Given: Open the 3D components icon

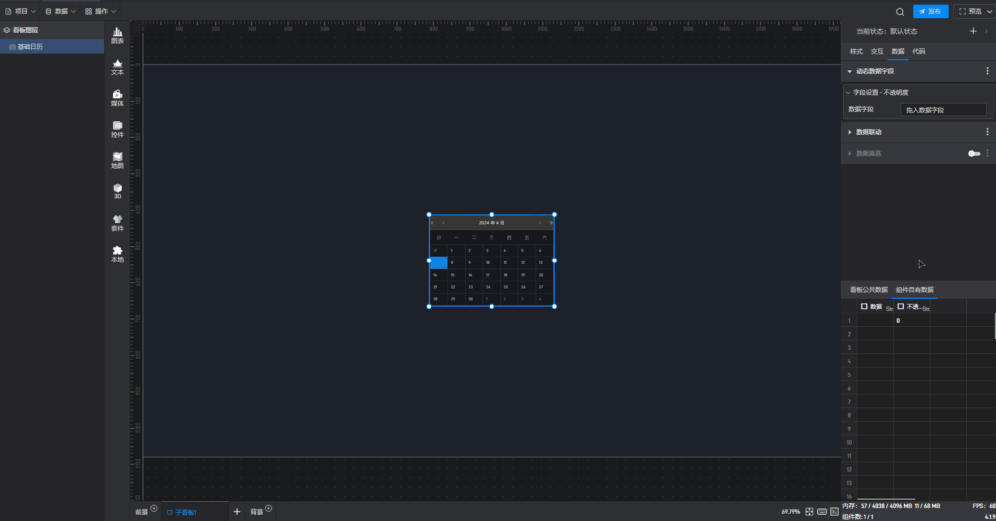Looking at the screenshot, I should click(117, 191).
